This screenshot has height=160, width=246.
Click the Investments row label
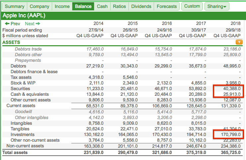click(x=23, y=134)
